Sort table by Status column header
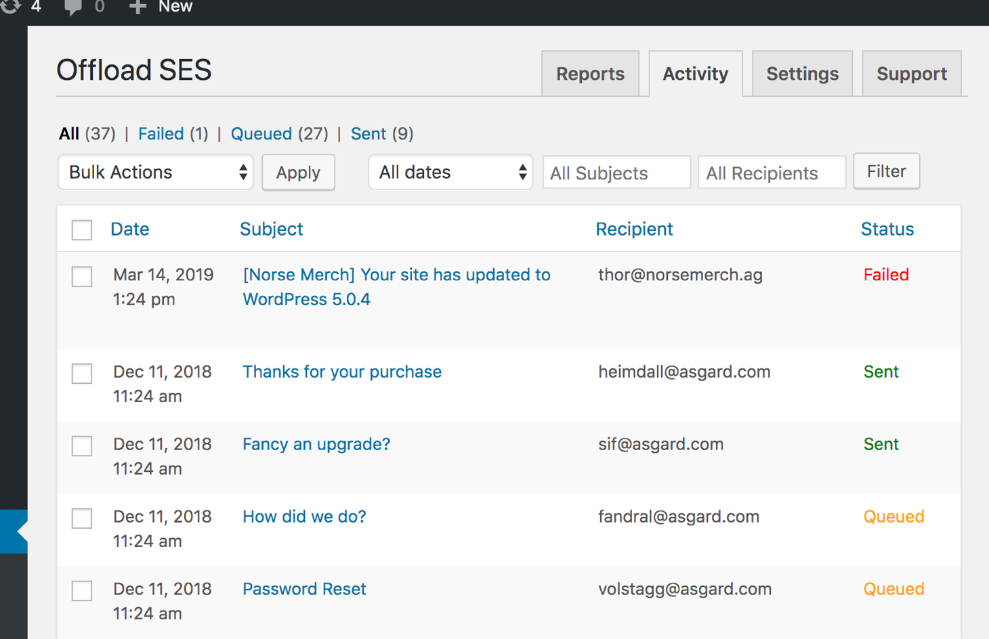 pyautogui.click(x=887, y=229)
